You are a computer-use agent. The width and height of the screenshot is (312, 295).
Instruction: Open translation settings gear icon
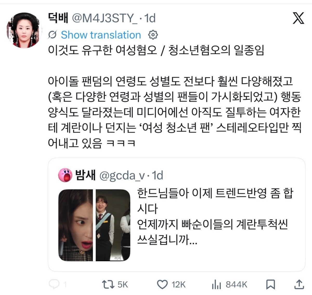click(153, 35)
